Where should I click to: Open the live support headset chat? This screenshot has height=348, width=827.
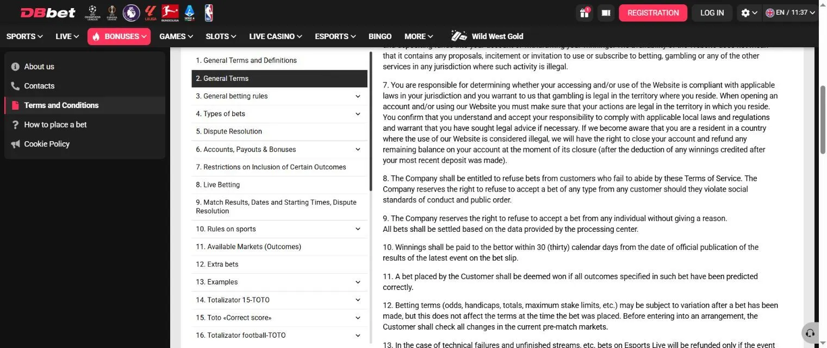pyautogui.click(x=810, y=333)
